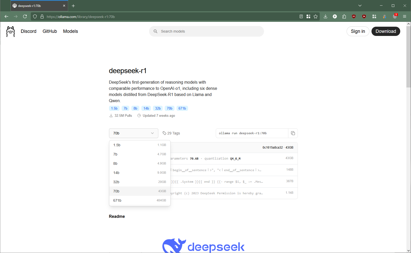Viewport: 411px width, 253px height.
Task: Copy the ollama run command
Action: point(293,133)
